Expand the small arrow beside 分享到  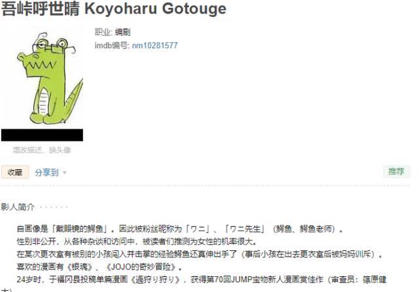[x=64, y=173]
